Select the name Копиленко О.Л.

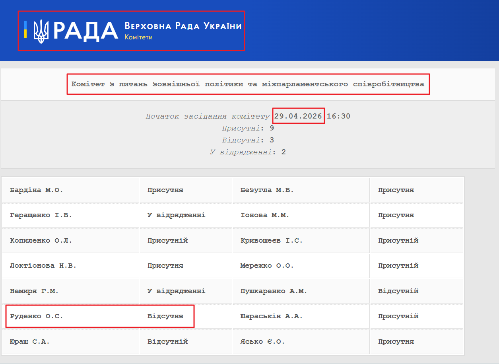click(x=41, y=241)
